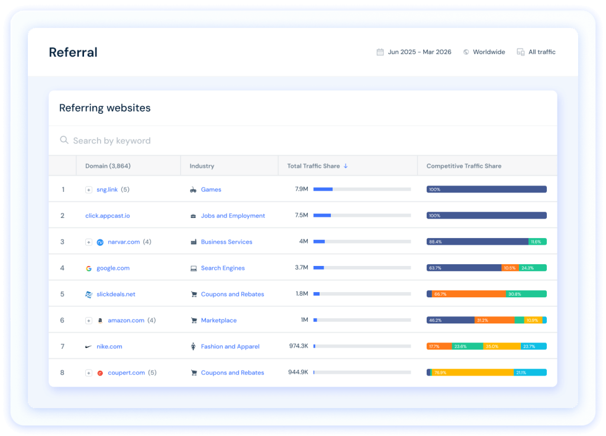Click the 88.4% segment in narvar.com bar
Viewport: 606px width, 436px height.
tap(478, 242)
